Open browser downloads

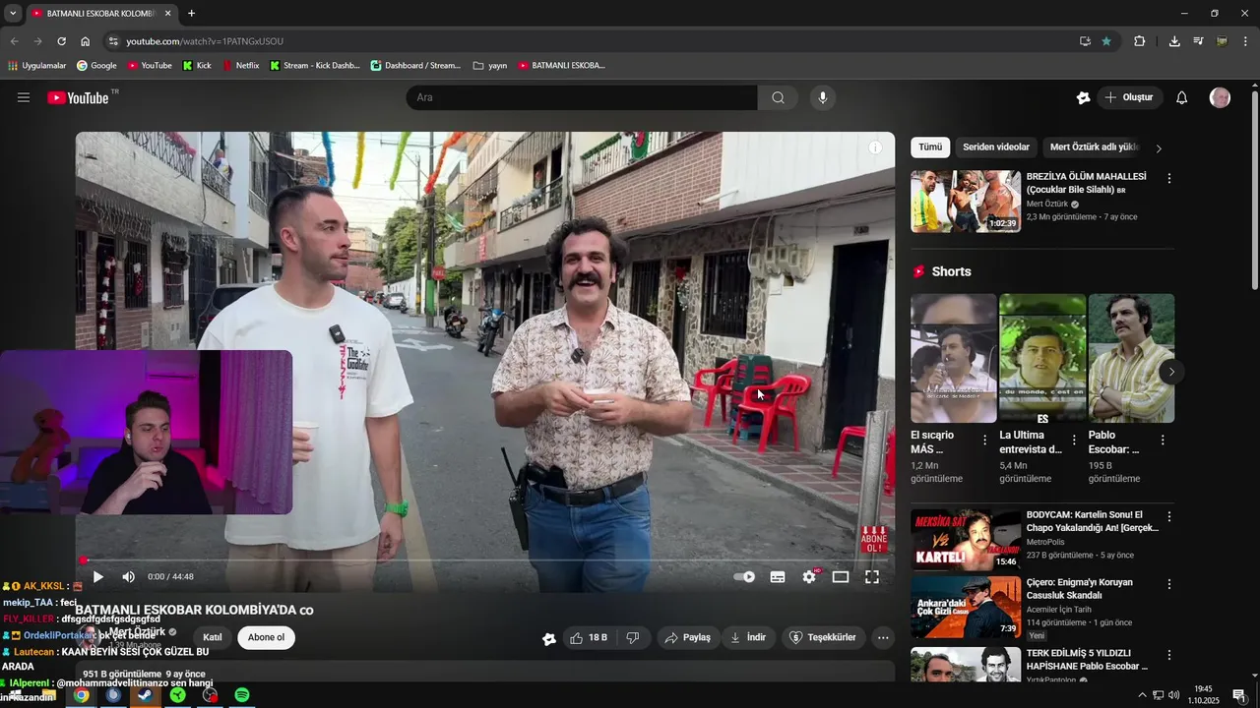coord(1174,41)
